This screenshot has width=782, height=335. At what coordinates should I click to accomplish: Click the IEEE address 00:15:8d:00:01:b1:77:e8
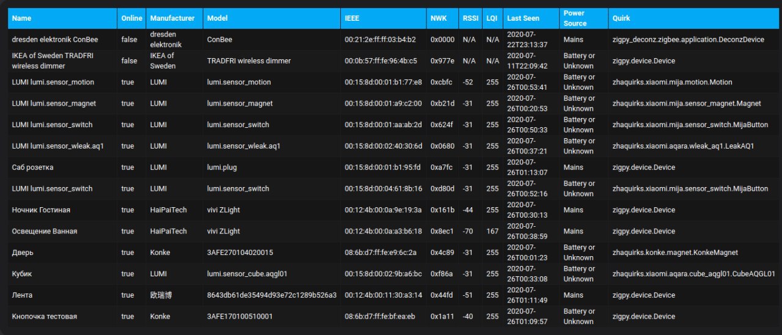383,83
